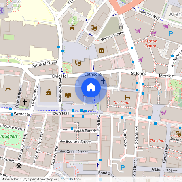Viewport: 182px width, 182px height.
Task: Click the Merrion Centre red label
Action: click(x=150, y=44)
